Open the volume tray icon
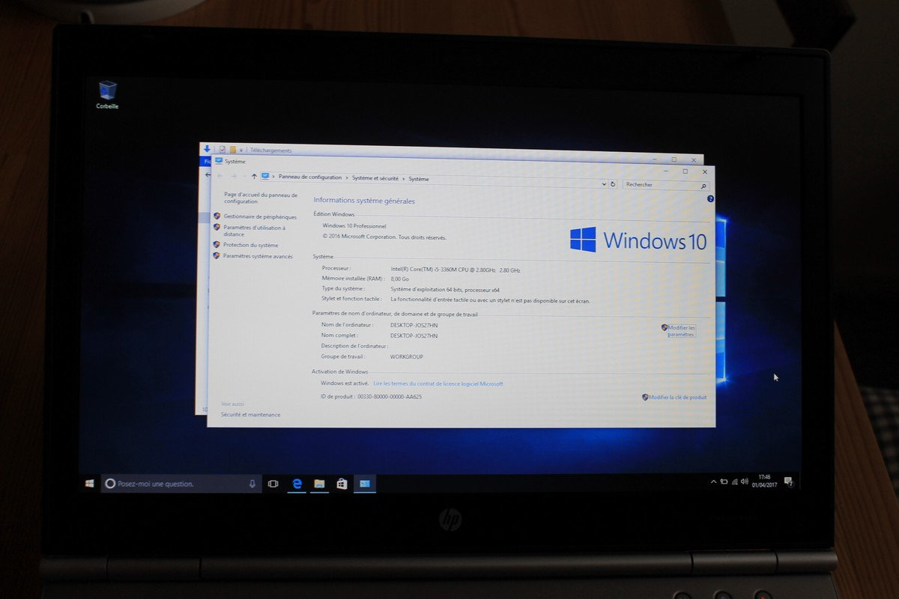The height and width of the screenshot is (599, 899). point(745,481)
